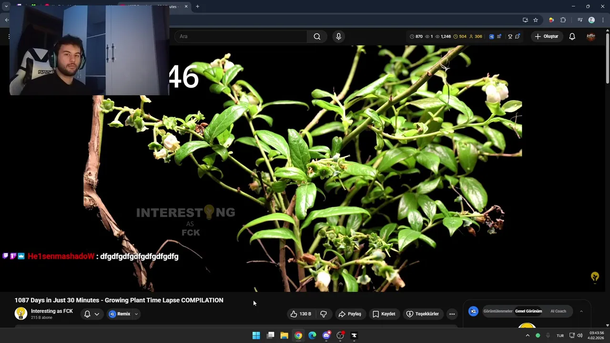Image resolution: width=610 pixels, height=343 pixels.
Task: Open the volume icon in system tray
Action: click(x=580, y=335)
